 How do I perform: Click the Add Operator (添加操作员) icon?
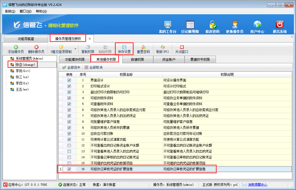[16, 47]
